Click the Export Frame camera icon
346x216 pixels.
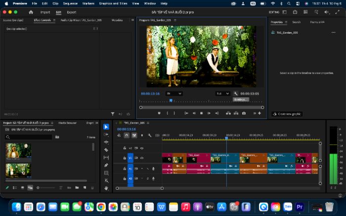point(244,113)
